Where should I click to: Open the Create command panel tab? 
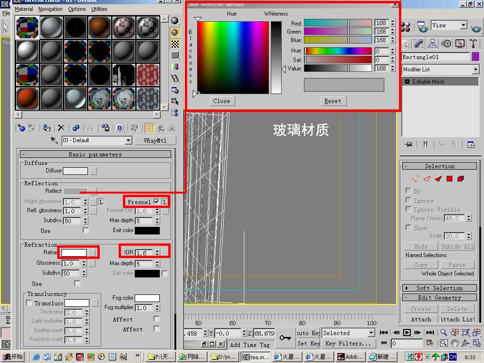(407, 44)
